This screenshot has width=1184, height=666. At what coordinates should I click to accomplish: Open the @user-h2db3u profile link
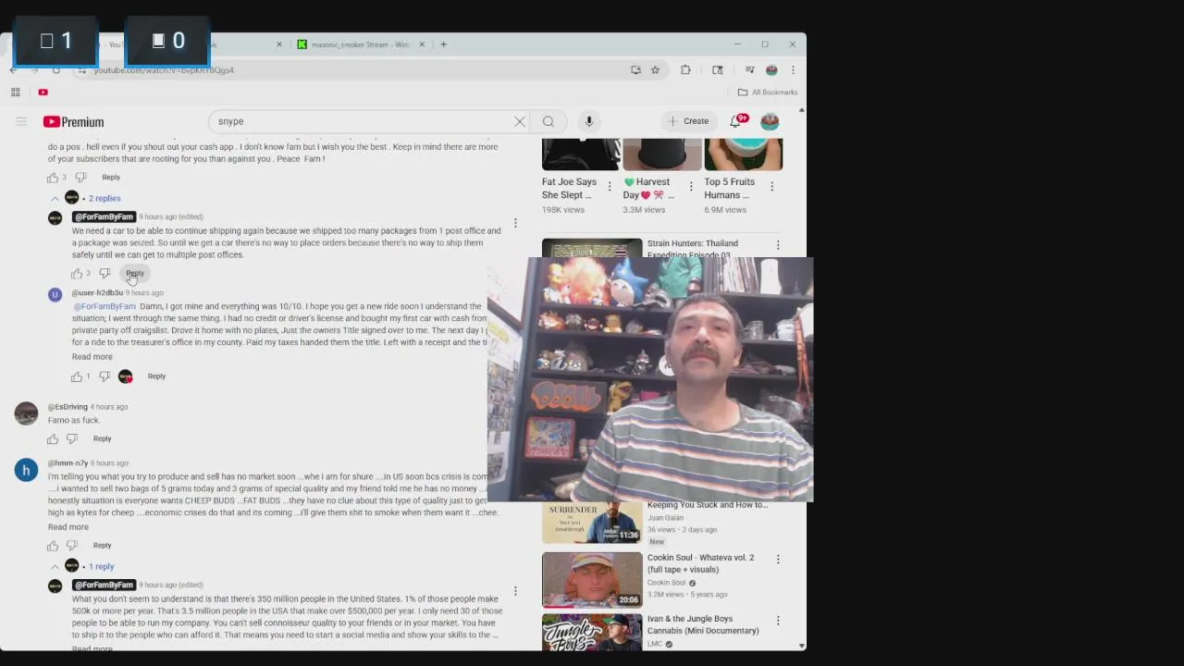pos(97,292)
